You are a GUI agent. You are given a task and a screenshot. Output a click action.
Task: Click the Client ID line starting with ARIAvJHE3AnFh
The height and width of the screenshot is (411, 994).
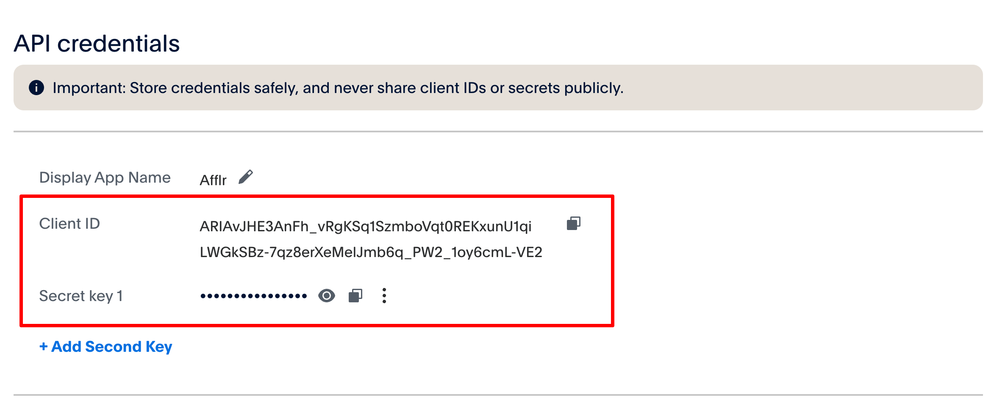click(x=365, y=227)
